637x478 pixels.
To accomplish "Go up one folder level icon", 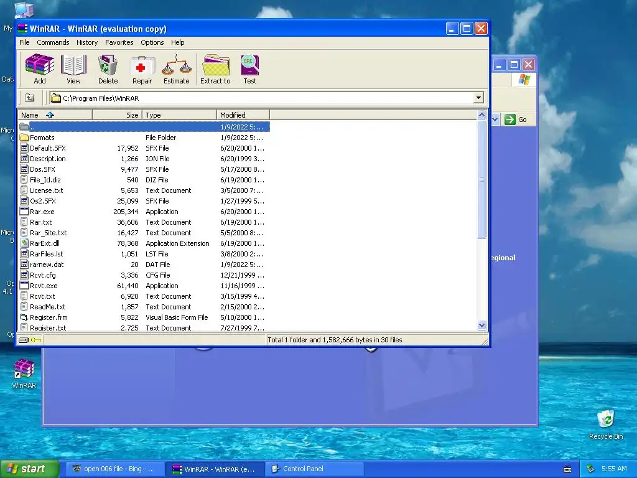I will coord(29,98).
